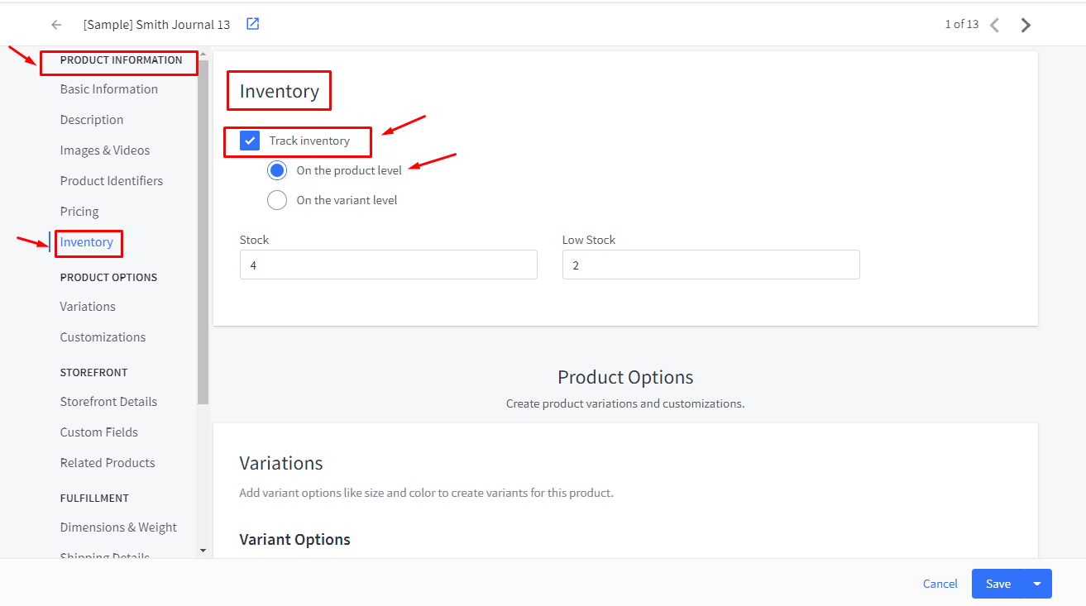Open Basic Information section

pos(108,89)
